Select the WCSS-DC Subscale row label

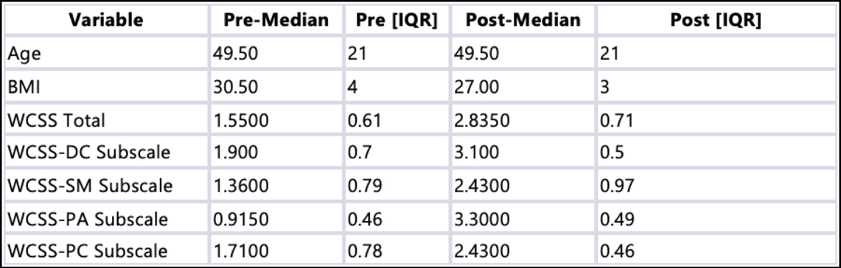click(89, 153)
